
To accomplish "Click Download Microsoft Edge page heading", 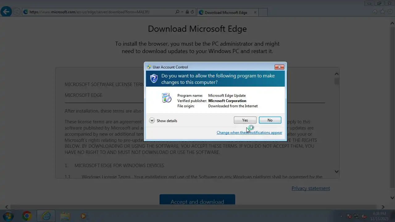I will pyautogui.click(x=197, y=29).
